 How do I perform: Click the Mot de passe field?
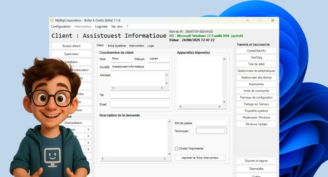(212, 123)
